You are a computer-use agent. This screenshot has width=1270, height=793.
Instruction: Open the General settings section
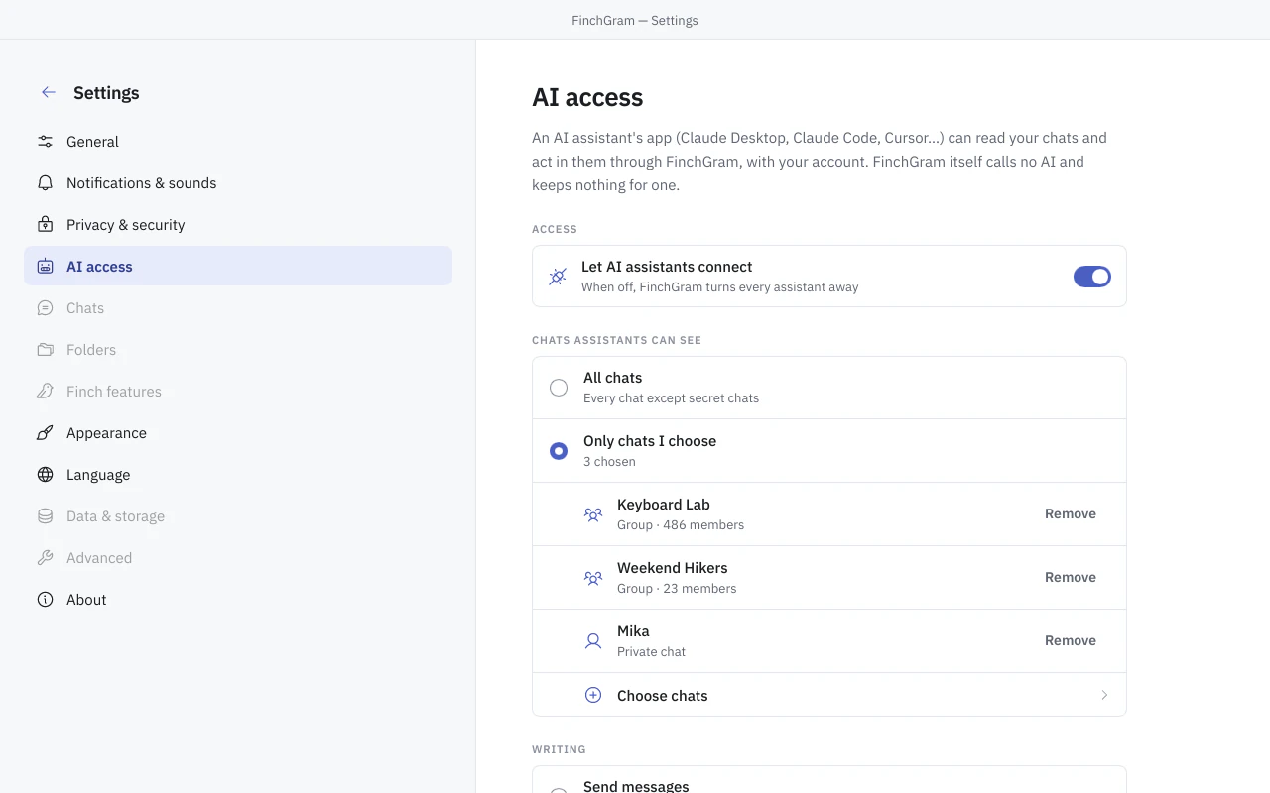238,142
